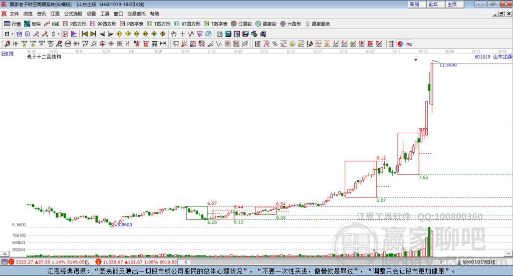Image resolution: width=513 pixels, height=276 pixels.
Task: Toggle the grid table icon
Action: [391, 44]
